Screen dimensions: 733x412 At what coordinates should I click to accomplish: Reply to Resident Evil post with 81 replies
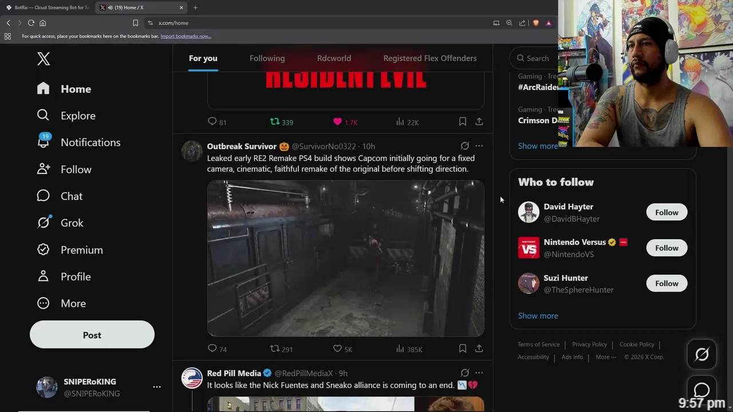pos(217,122)
